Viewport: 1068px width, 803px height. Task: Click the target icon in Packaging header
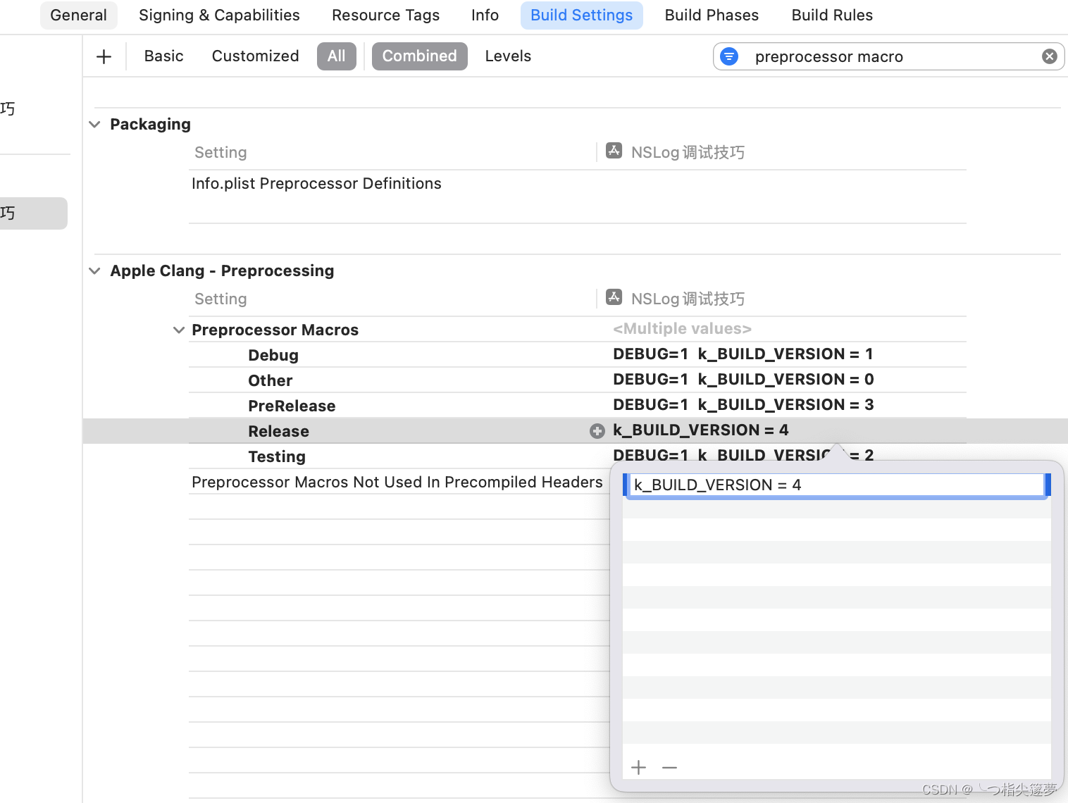pos(614,151)
